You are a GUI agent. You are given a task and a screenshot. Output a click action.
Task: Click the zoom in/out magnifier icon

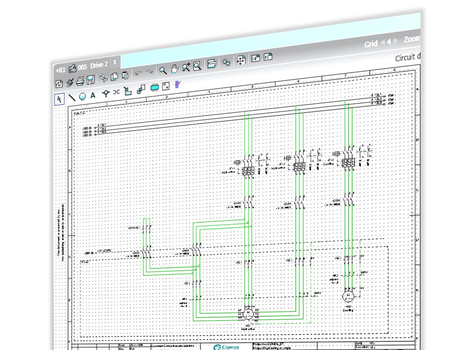pos(186,67)
